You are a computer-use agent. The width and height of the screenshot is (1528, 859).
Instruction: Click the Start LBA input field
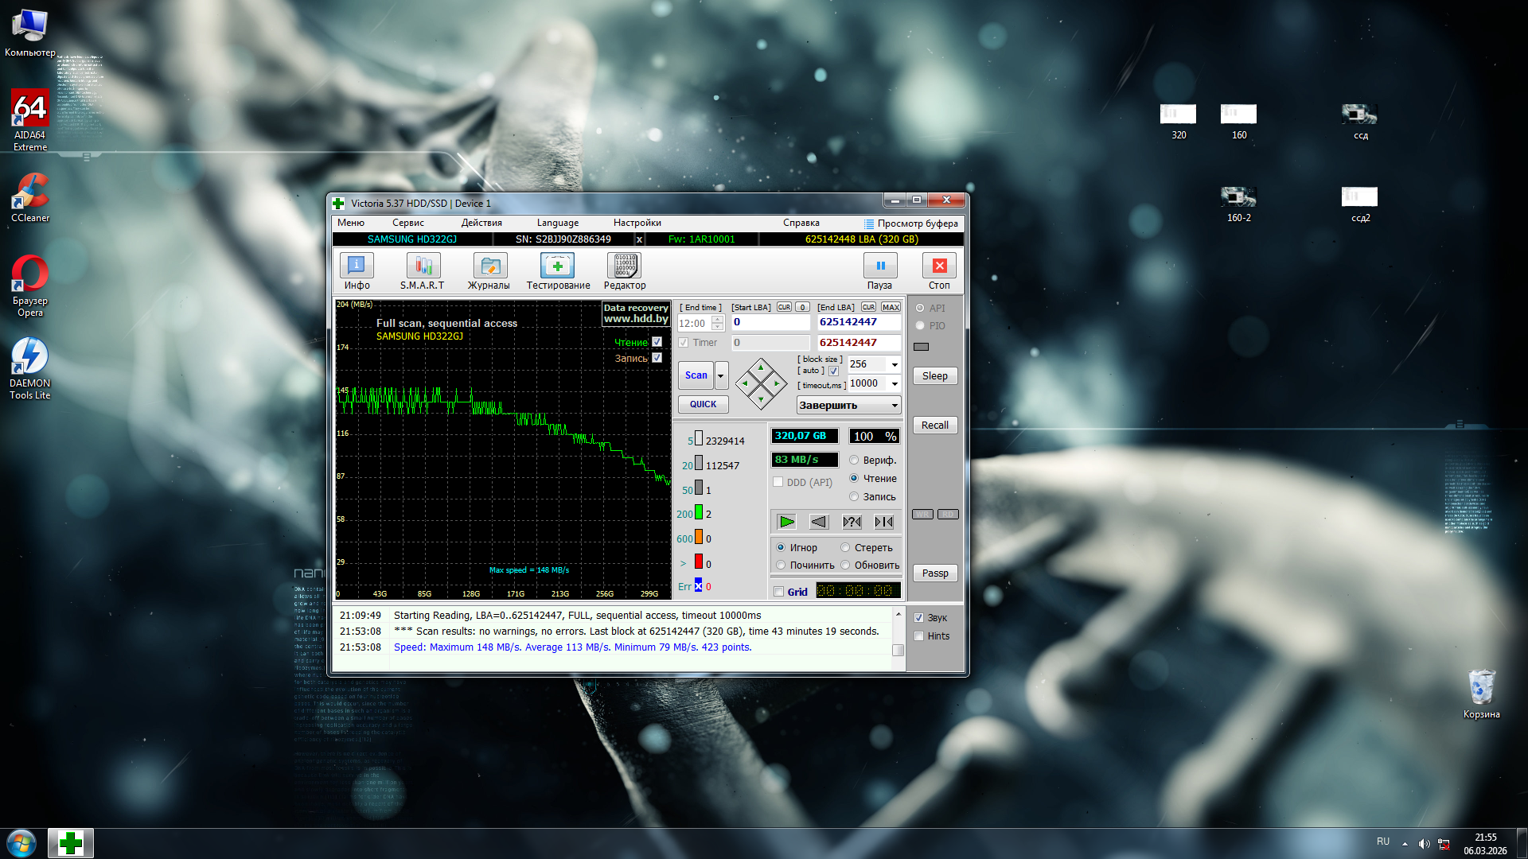770,322
